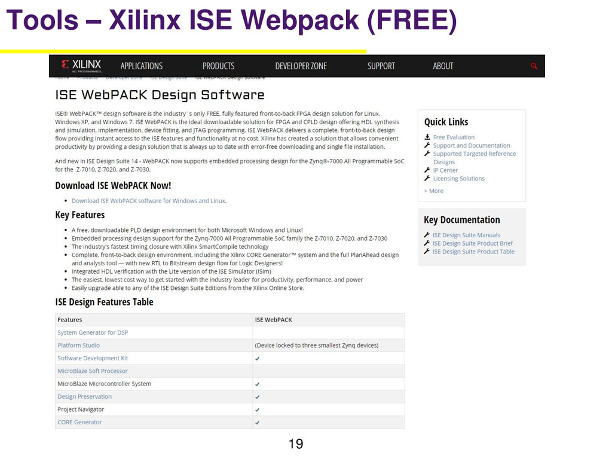Viewport: 612px width, 459px height.
Task: Open the Support menu
Action: click(x=381, y=66)
